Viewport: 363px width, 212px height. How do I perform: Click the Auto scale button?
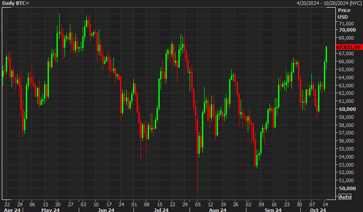point(345,197)
